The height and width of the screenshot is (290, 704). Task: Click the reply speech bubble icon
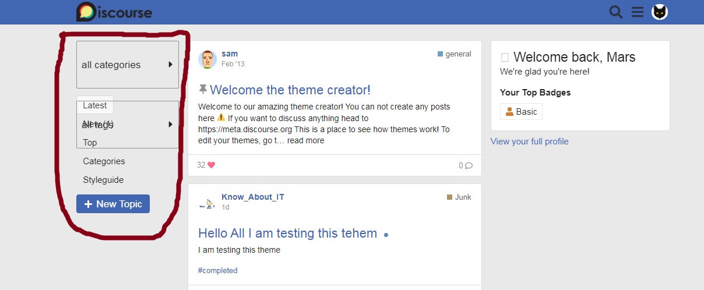469,165
